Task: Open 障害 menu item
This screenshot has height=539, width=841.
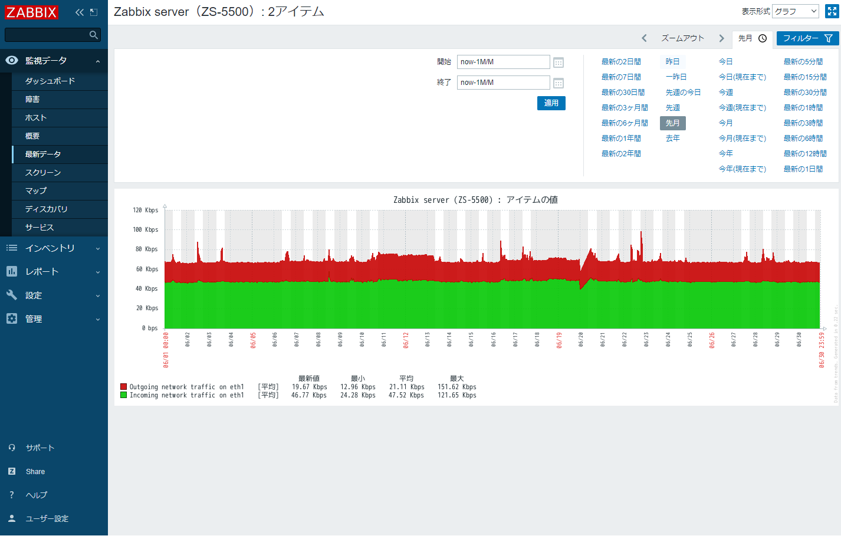Action: click(x=60, y=100)
